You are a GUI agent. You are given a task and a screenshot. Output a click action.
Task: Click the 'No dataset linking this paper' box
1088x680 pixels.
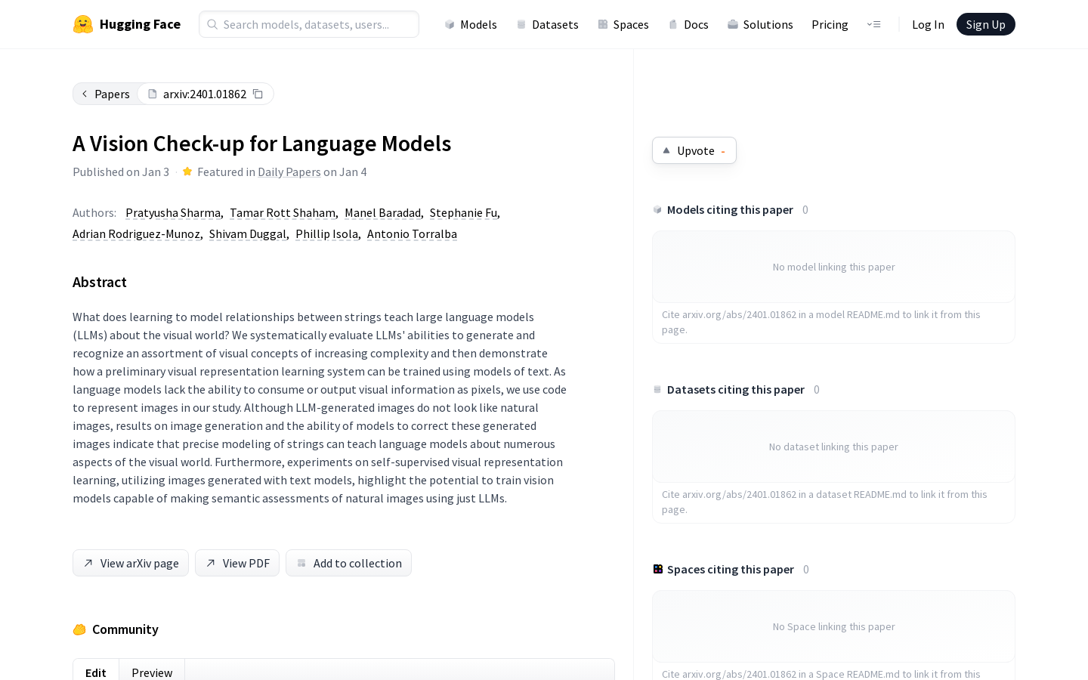pyautogui.click(x=833, y=447)
